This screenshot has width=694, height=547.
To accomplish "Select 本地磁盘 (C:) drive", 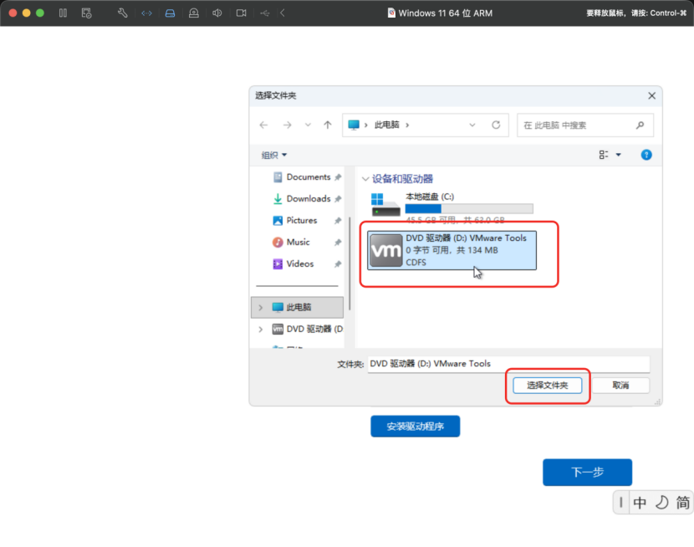I will click(452, 207).
